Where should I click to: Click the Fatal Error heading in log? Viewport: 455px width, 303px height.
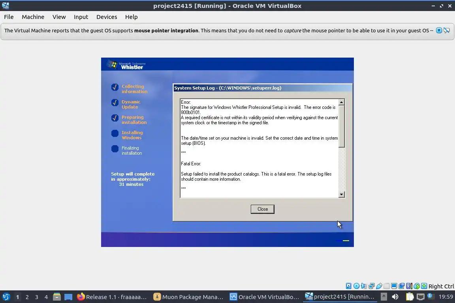(191, 164)
